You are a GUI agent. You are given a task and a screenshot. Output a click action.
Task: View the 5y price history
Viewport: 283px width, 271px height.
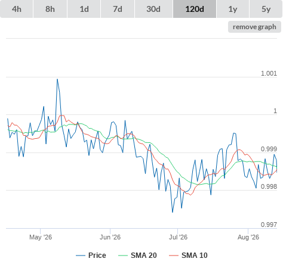tap(266, 9)
